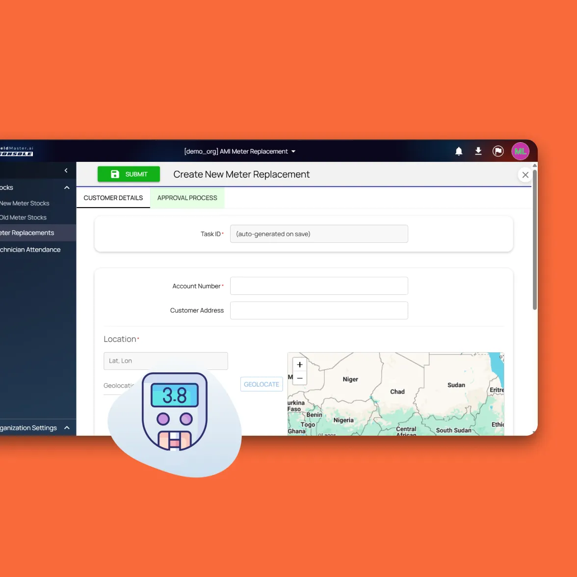
Task: Open the flag icon in header
Action: pyautogui.click(x=498, y=151)
